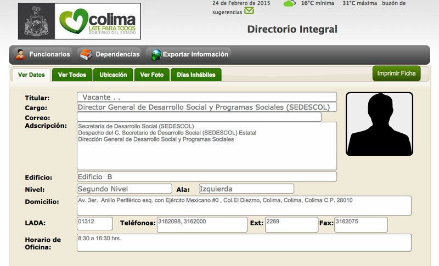Click the Secretaría de Desarrollo Social (SEDESCOL) line

click(136, 126)
